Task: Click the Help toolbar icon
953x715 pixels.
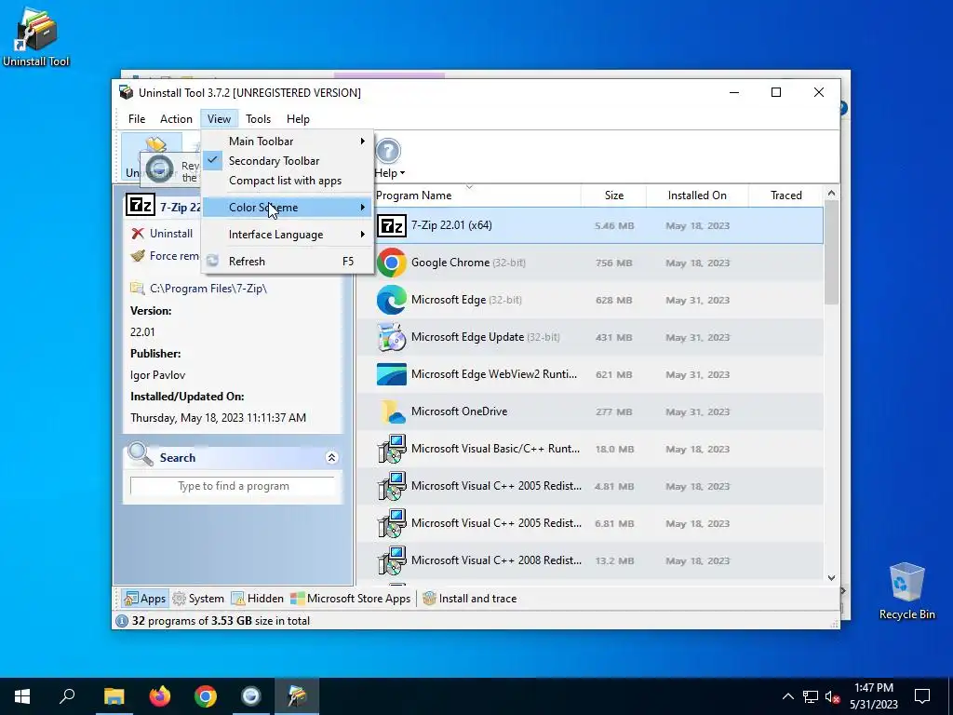Action: 388,151
